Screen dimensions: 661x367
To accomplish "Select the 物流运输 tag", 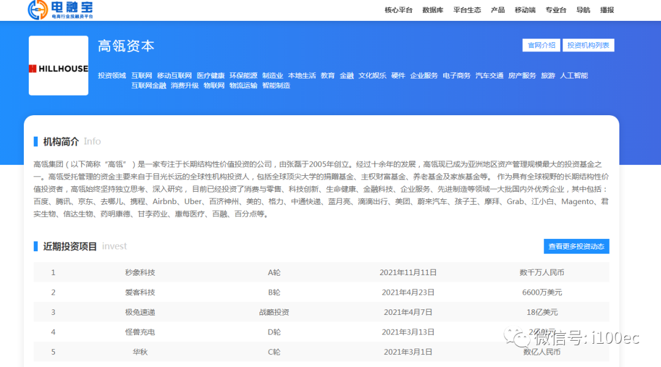I will point(243,86).
